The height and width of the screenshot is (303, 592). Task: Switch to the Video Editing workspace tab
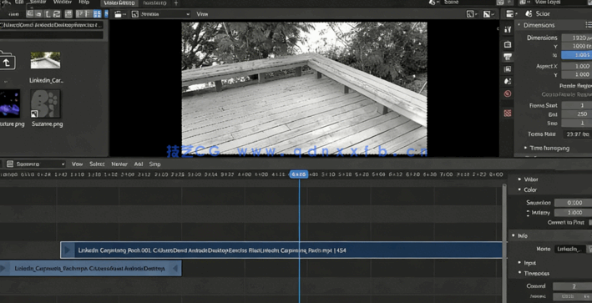point(119,3)
